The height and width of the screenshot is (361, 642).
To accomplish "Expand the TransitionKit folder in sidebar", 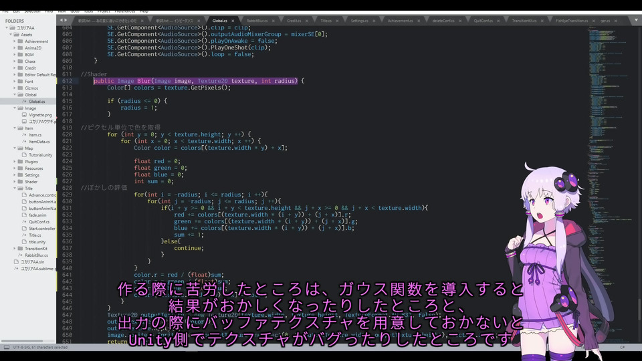I will (x=15, y=249).
